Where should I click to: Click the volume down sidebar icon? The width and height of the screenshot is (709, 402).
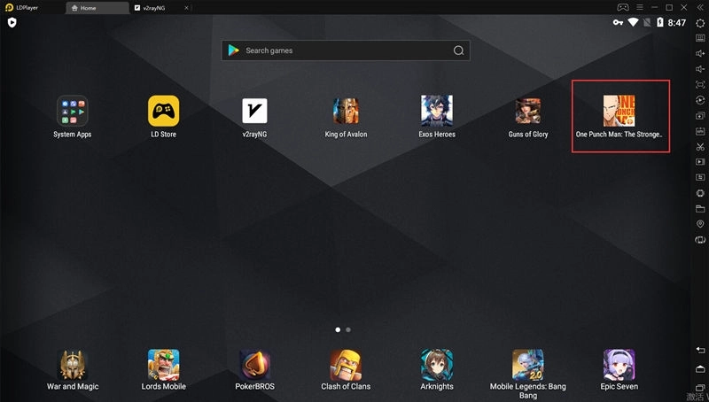point(700,69)
